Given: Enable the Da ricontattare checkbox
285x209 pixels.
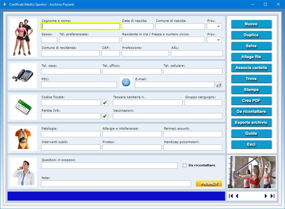Looking at the screenshot, I should (185, 165).
